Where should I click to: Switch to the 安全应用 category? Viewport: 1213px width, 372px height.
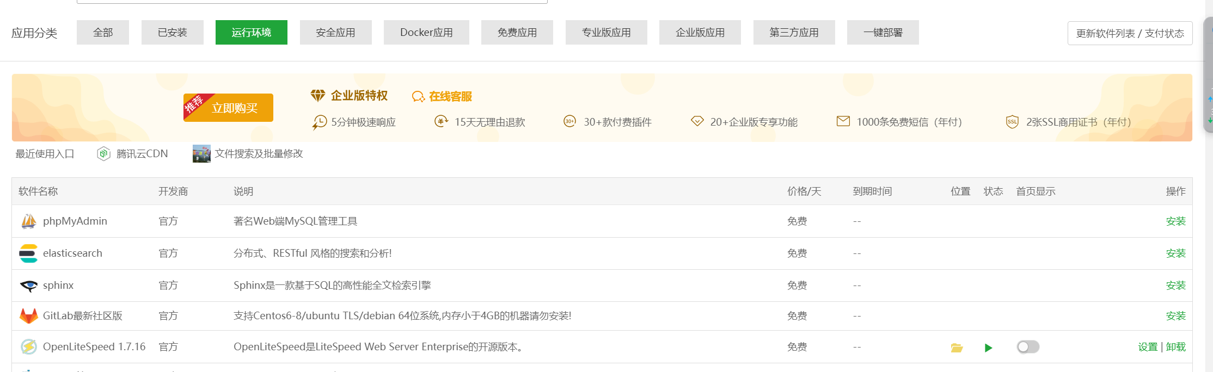pyautogui.click(x=336, y=33)
